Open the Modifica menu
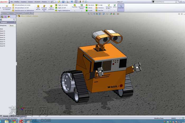The height and width of the screenshot is (123, 185). tap(17, 2)
